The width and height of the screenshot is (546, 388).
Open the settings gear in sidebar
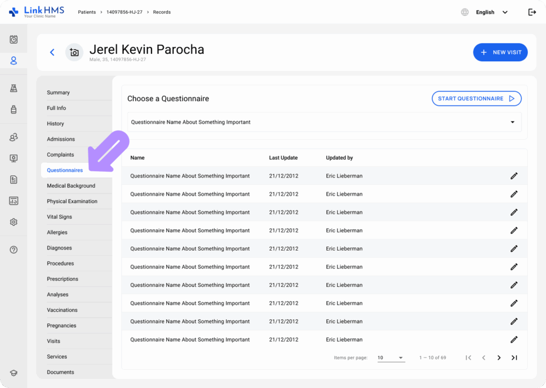[x=13, y=222]
